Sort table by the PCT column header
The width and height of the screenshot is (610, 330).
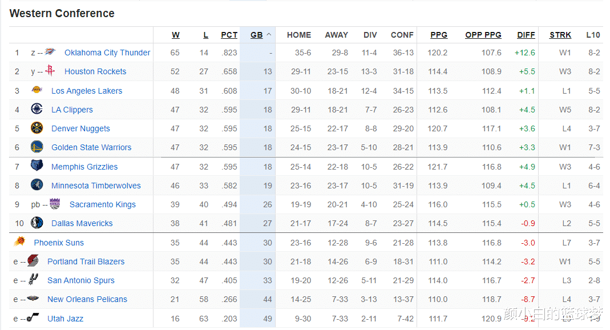[229, 35]
